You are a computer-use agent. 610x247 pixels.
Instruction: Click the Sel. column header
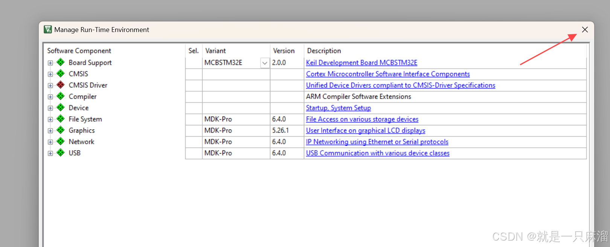(x=194, y=51)
